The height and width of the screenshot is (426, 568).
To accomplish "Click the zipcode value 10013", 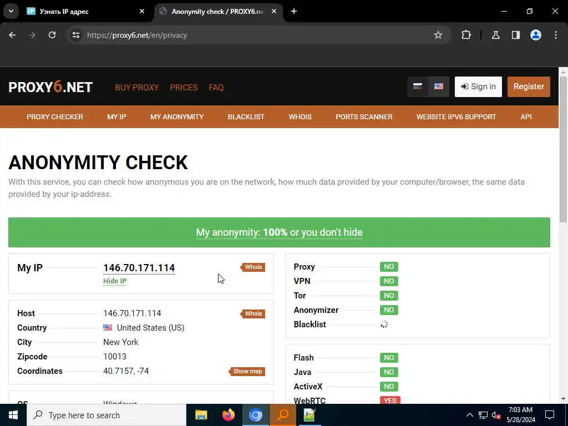I will [115, 357].
